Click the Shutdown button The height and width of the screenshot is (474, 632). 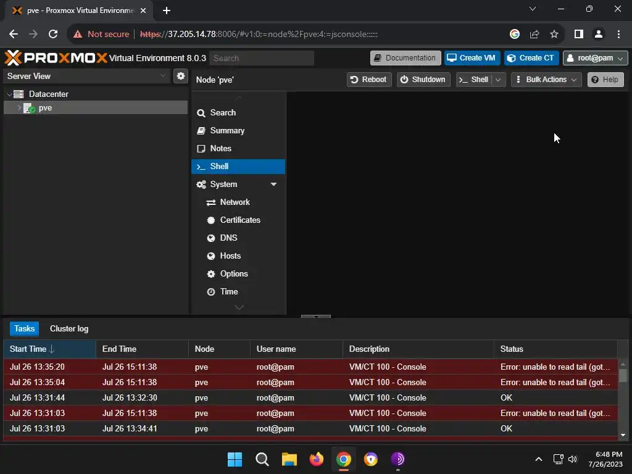tap(423, 80)
